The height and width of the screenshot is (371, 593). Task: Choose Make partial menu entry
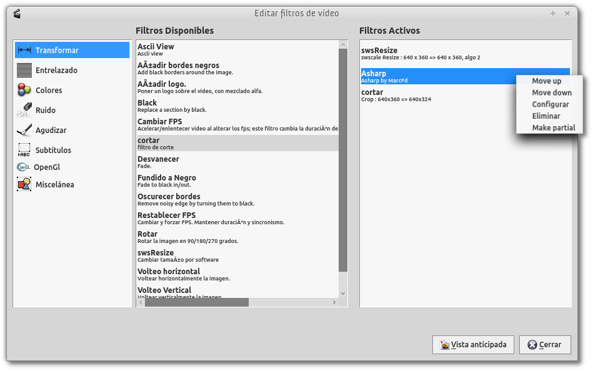553,128
